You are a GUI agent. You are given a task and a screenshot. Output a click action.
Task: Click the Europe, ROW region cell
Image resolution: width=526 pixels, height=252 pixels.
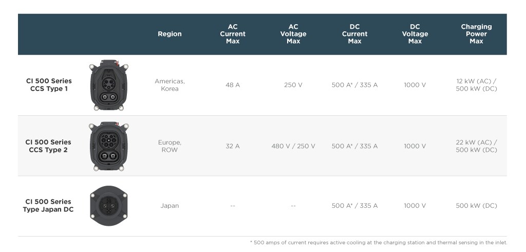click(x=170, y=146)
